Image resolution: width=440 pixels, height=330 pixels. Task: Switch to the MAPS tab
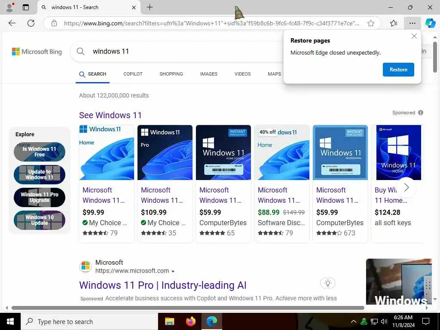point(274,74)
